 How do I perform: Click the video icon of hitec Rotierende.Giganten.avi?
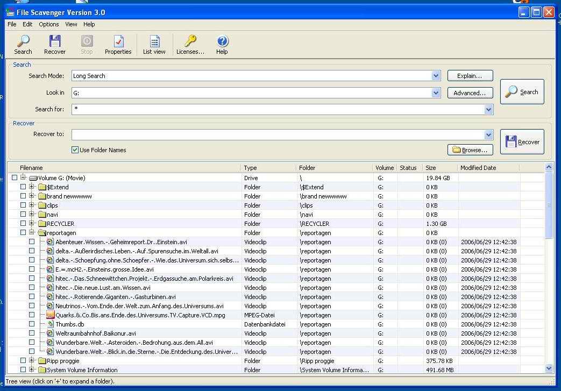click(x=50, y=297)
